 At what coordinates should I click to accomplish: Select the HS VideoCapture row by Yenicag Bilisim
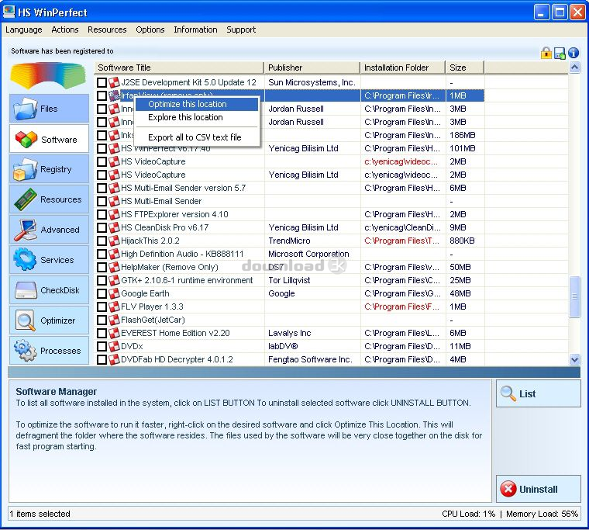click(289, 175)
